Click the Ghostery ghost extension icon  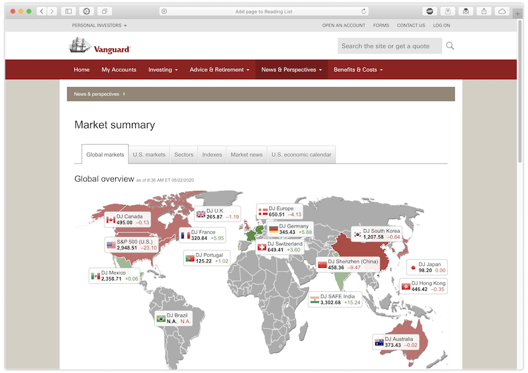point(448,11)
